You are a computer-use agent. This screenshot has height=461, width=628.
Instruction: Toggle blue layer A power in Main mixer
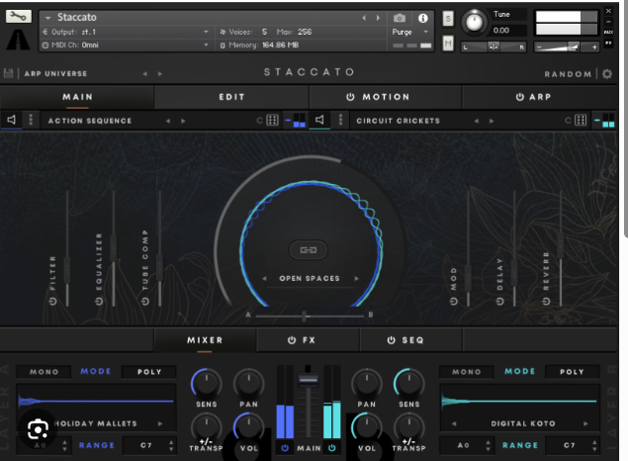tap(285, 448)
